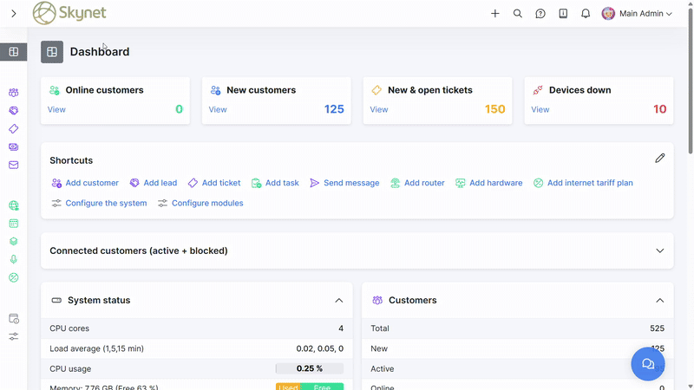The image size is (694, 390).
Task: Click the Add ticket shortcut
Action: tap(214, 183)
